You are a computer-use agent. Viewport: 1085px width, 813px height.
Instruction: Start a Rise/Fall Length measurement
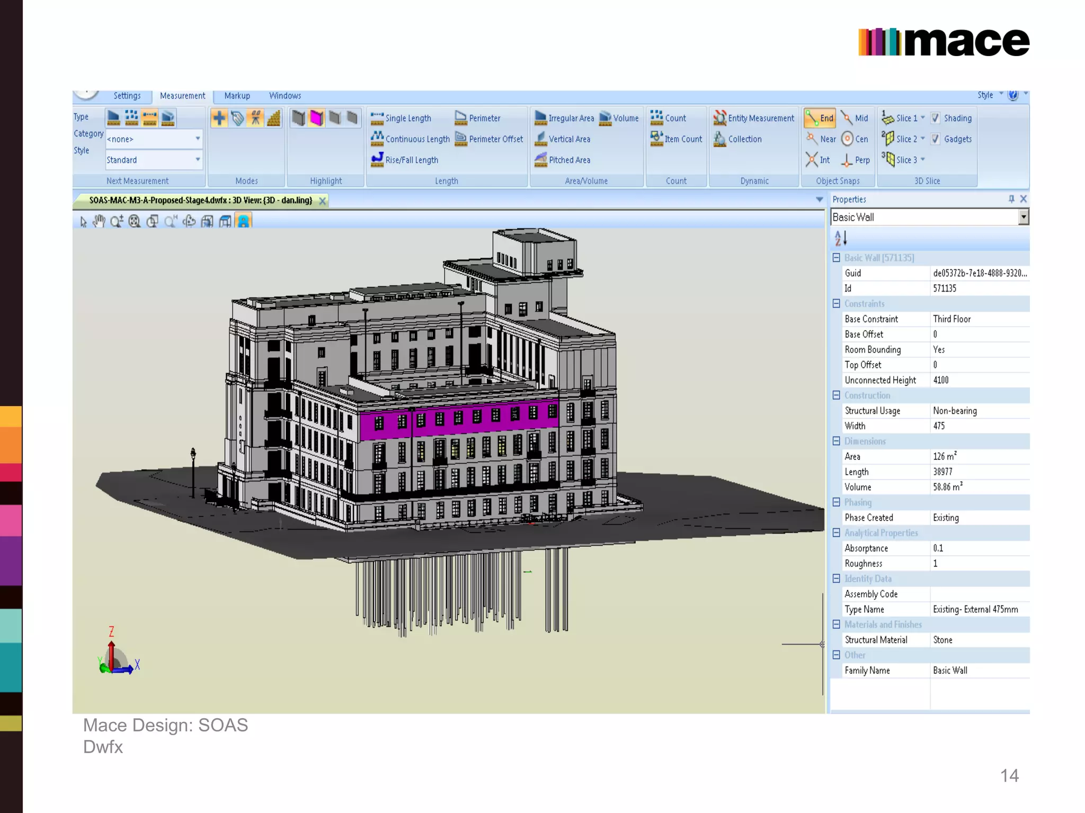pos(405,159)
